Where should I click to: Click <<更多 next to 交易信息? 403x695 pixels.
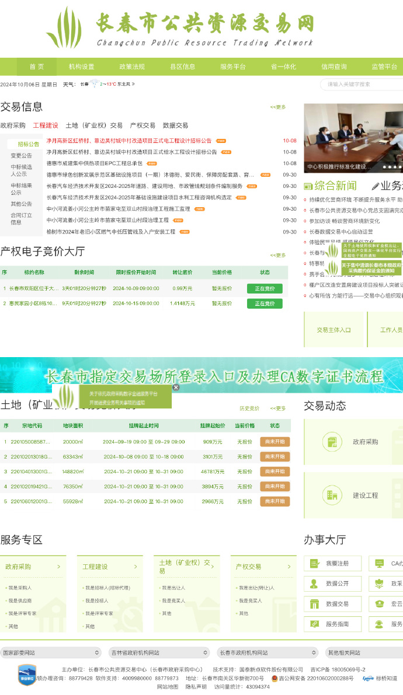(x=278, y=107)
